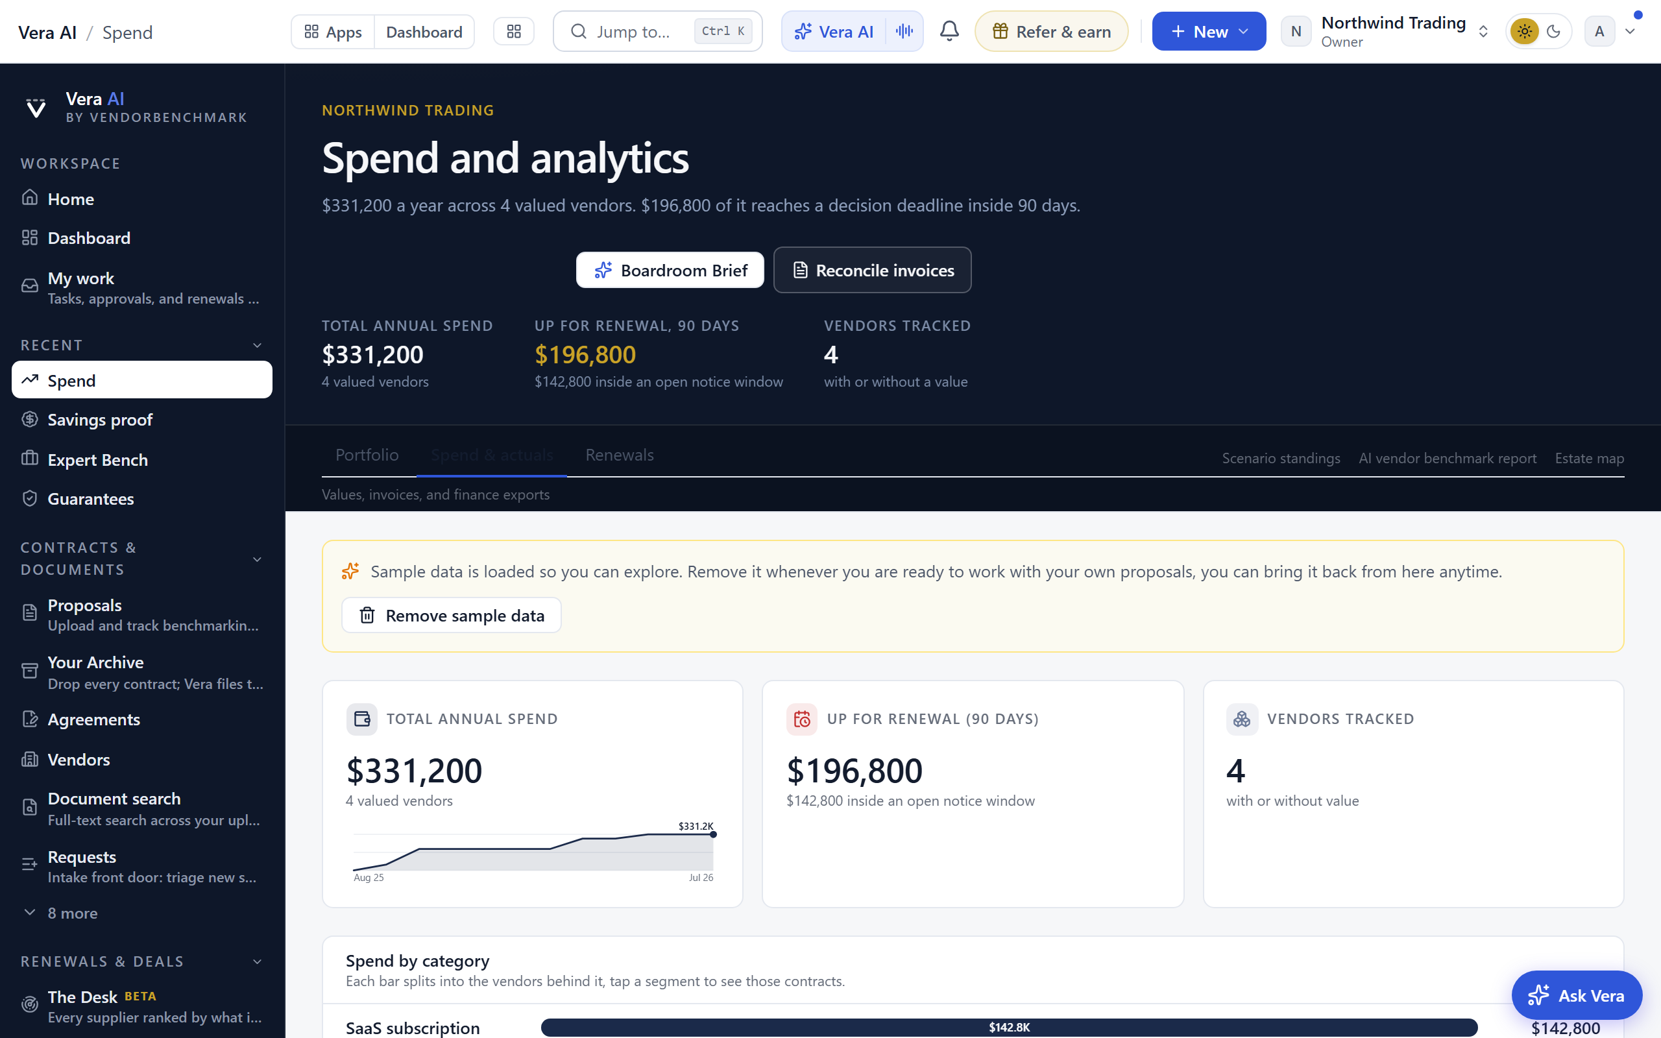The width and height of the screenshot is (1661, 1038).
Task: Click the Ctrl K shortcut badge
Action: point(723,31)
